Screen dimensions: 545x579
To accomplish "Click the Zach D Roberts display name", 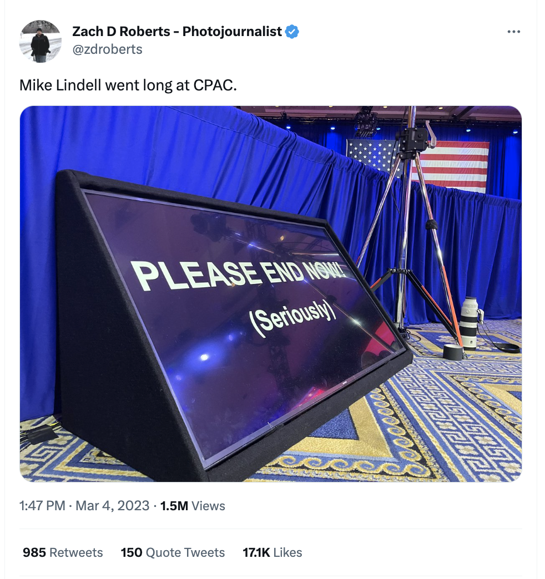I will [x=177, y=32].
